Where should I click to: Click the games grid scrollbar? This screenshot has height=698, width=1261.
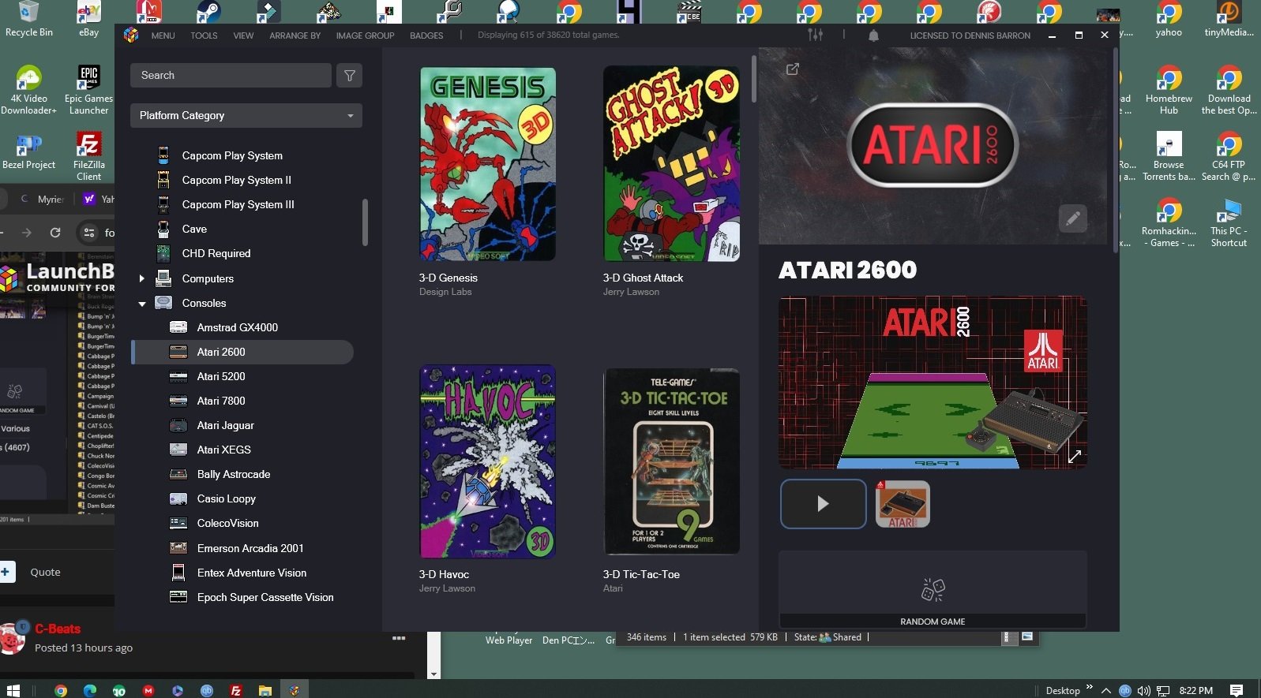tap(753, 79)
